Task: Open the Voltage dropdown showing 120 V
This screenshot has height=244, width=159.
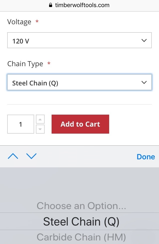Action: [x=79, y=40]
